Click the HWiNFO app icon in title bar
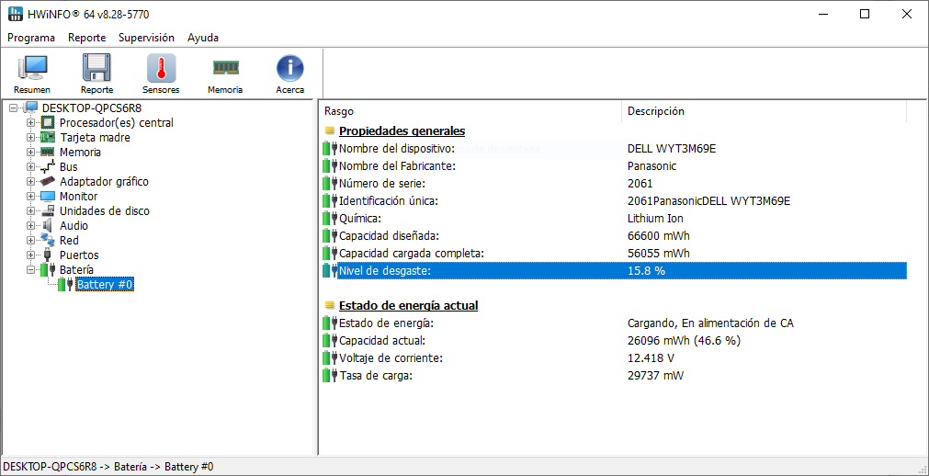This screenshot has height=476, width=929. (x=15, y=15)
